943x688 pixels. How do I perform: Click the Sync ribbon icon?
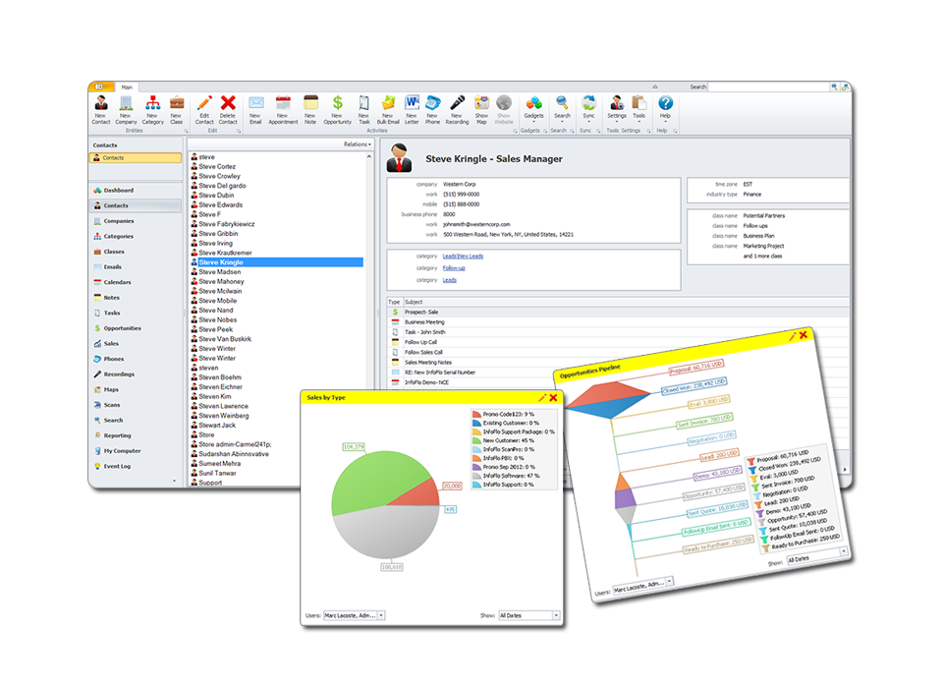(588, 108)
